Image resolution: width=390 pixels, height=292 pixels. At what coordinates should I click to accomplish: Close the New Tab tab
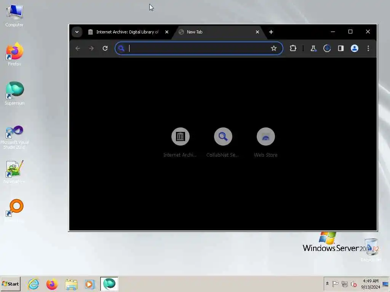click(x=257, y=32)
